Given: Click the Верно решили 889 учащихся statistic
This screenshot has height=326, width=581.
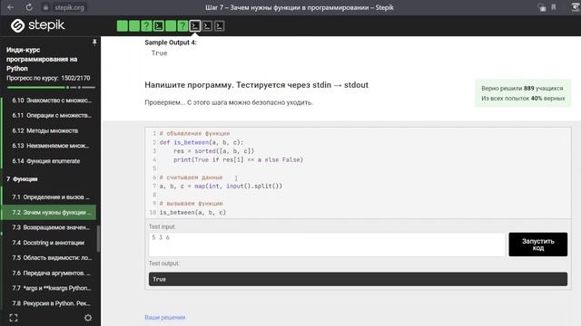Looking at the screenshot, I should pos(522,89).
